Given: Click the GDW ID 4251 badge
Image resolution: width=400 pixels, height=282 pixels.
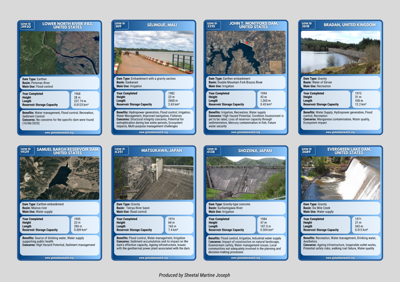Looking at the screenshot, I should (119, 152).
